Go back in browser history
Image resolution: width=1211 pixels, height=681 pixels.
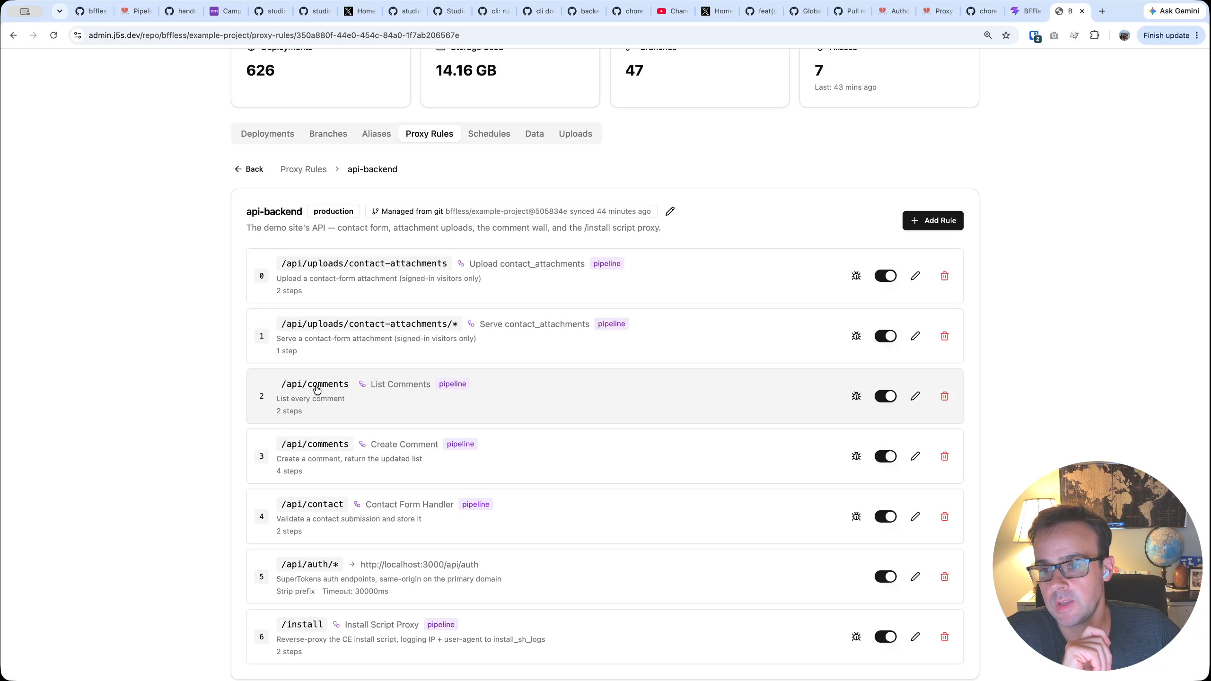(x=13, y=35)
